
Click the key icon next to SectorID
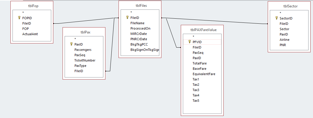276,18
